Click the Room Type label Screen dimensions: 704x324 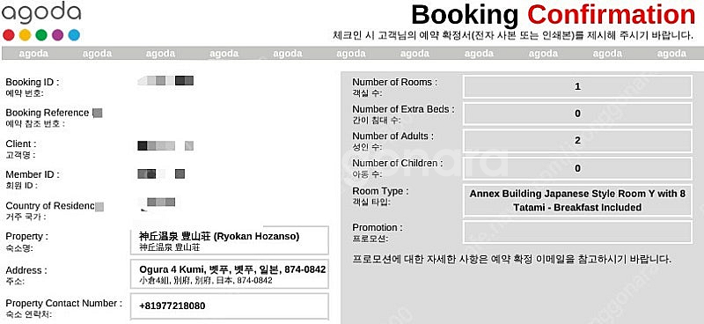coord(380,191)
